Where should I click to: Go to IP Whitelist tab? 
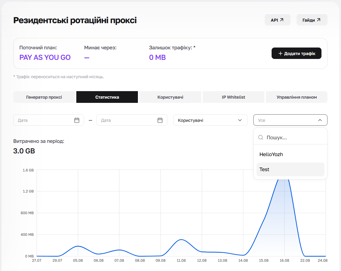coord(233,97)
